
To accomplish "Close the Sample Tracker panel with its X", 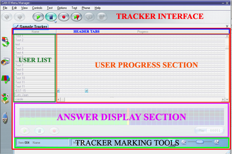I will pos(227,26).
